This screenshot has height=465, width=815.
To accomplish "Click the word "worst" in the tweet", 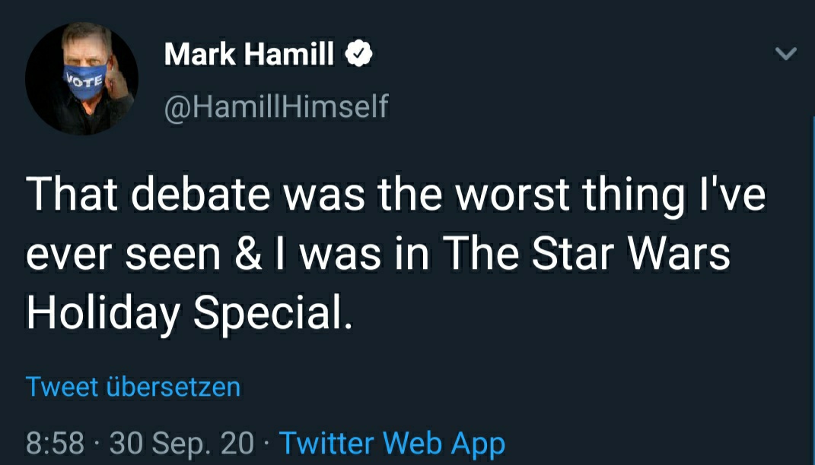I will point(513,195).
